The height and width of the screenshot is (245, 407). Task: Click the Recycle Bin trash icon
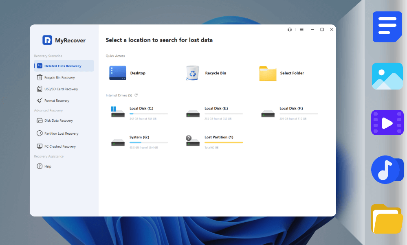coord(193,73)
